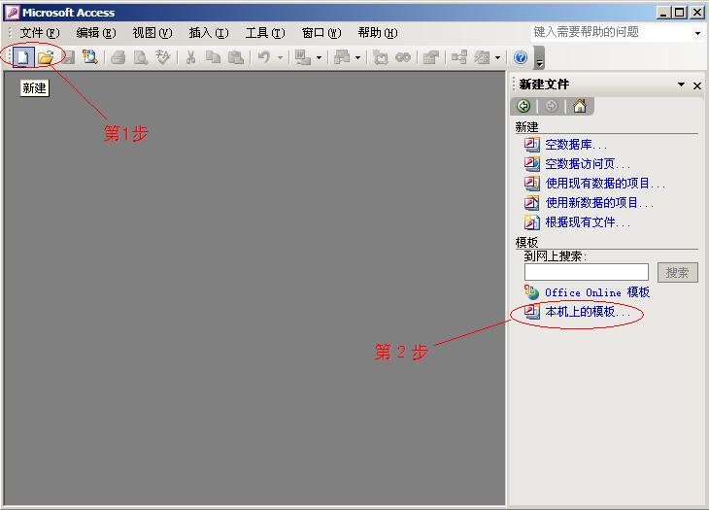Minimize the Microsoft Access window
Image resolution: width=709 pixels, height=510 pixels.
pyautogui.click(x=663, y=13)
